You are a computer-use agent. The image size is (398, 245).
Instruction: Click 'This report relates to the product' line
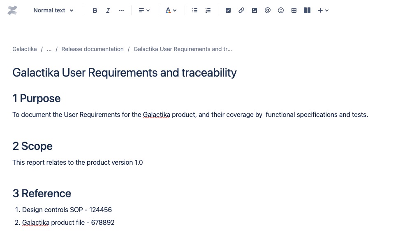coord(78,162)
